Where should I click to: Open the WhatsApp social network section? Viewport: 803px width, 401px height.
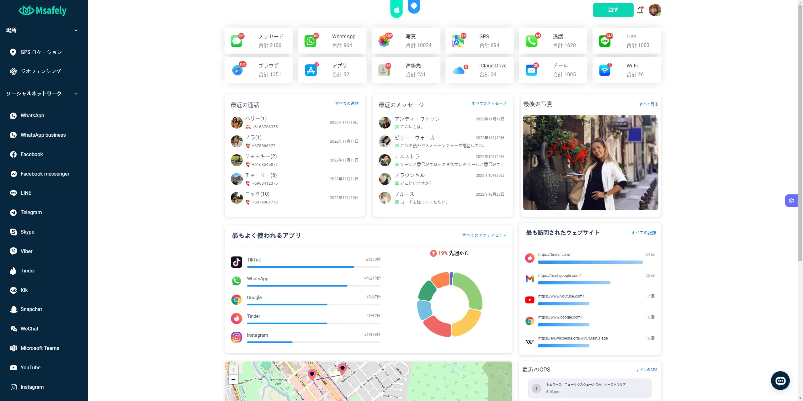coord(32,115)
